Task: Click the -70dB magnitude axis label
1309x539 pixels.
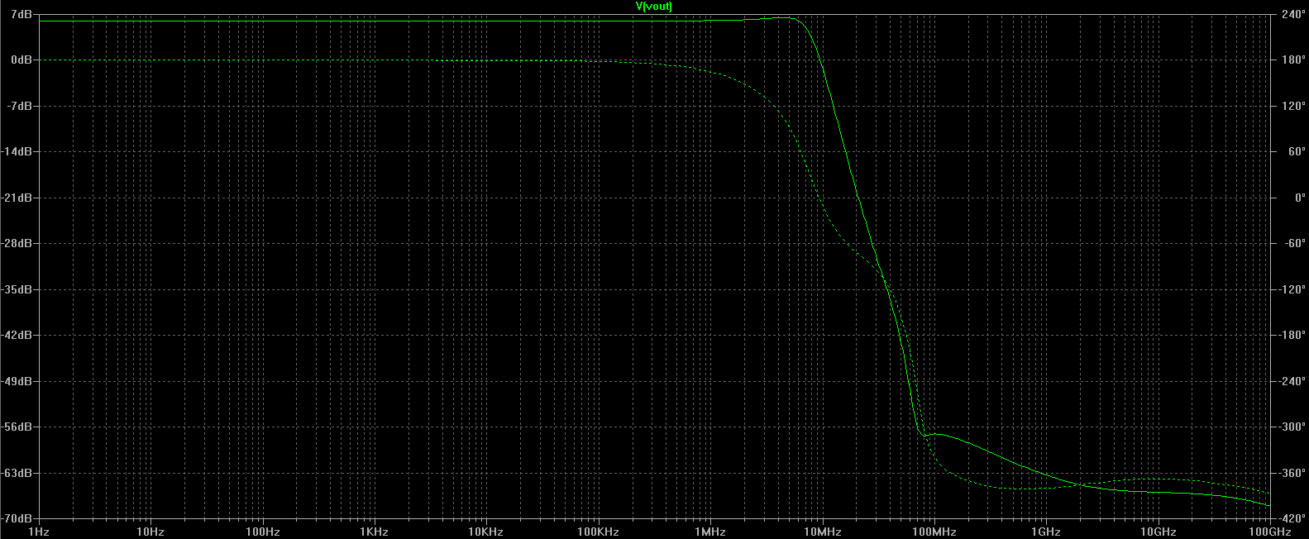Action: coord(18,518)
